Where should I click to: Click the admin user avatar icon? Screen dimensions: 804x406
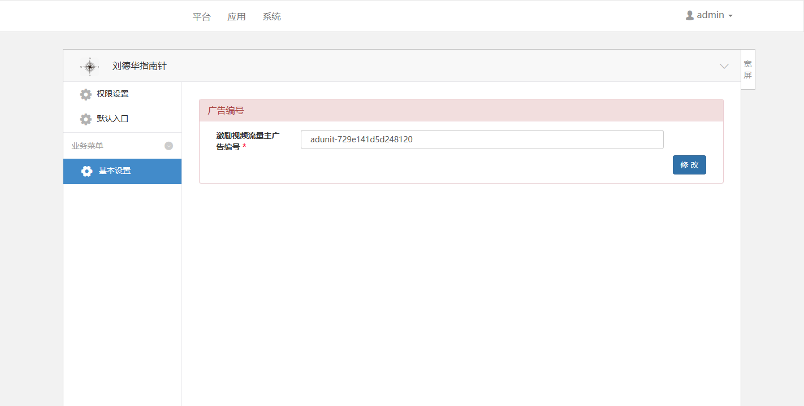[689, 15]
